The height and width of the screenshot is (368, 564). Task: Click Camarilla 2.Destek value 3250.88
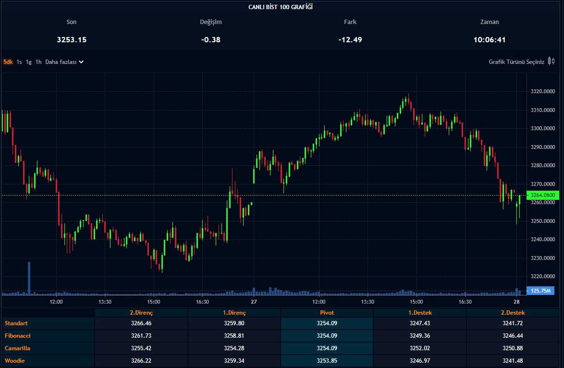(x=513, y=348)
